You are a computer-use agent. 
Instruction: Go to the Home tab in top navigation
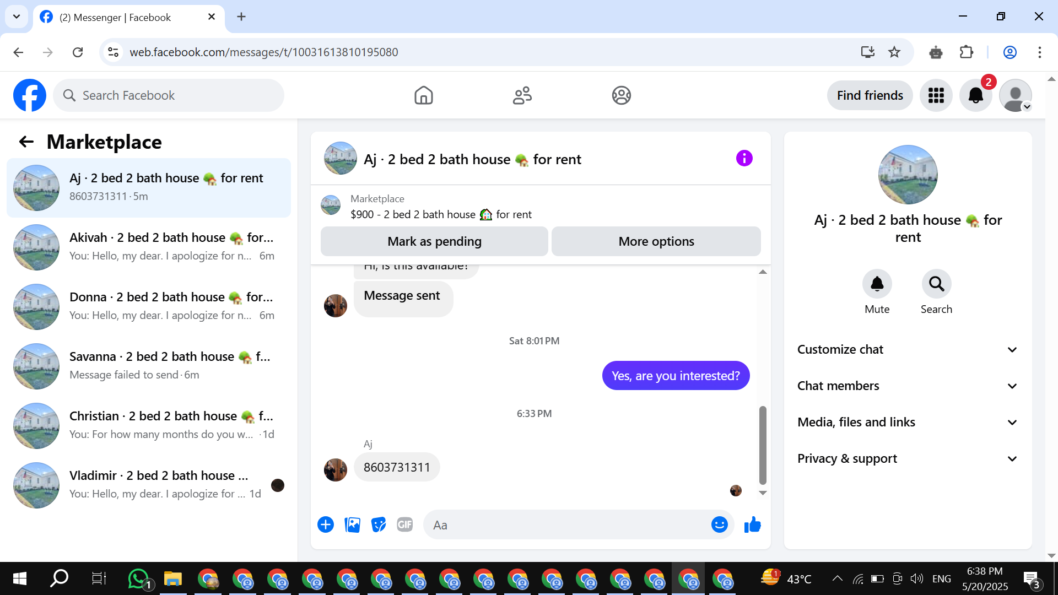423,95
